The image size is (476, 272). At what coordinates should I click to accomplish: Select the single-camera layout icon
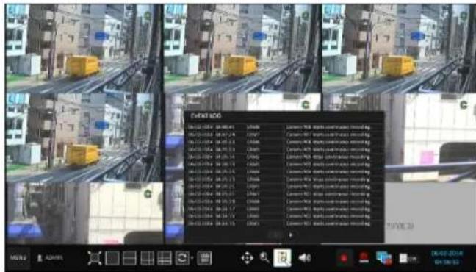click(x=112, y=258)
